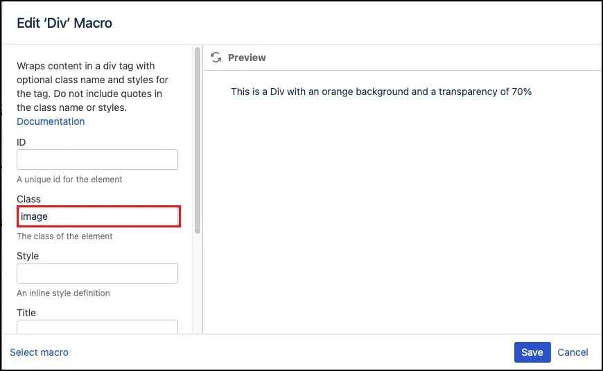Click the ID field label
Screen dimensions: 603x371
(x=21, y=142)
